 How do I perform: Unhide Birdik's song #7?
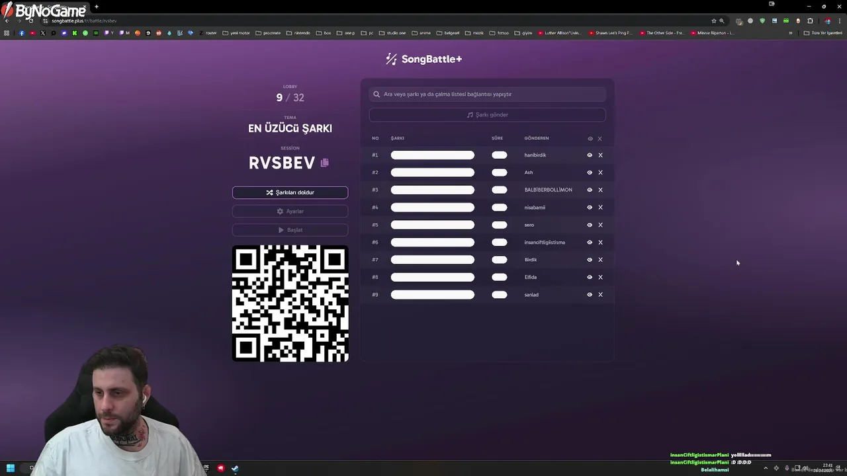click(590, 260)
